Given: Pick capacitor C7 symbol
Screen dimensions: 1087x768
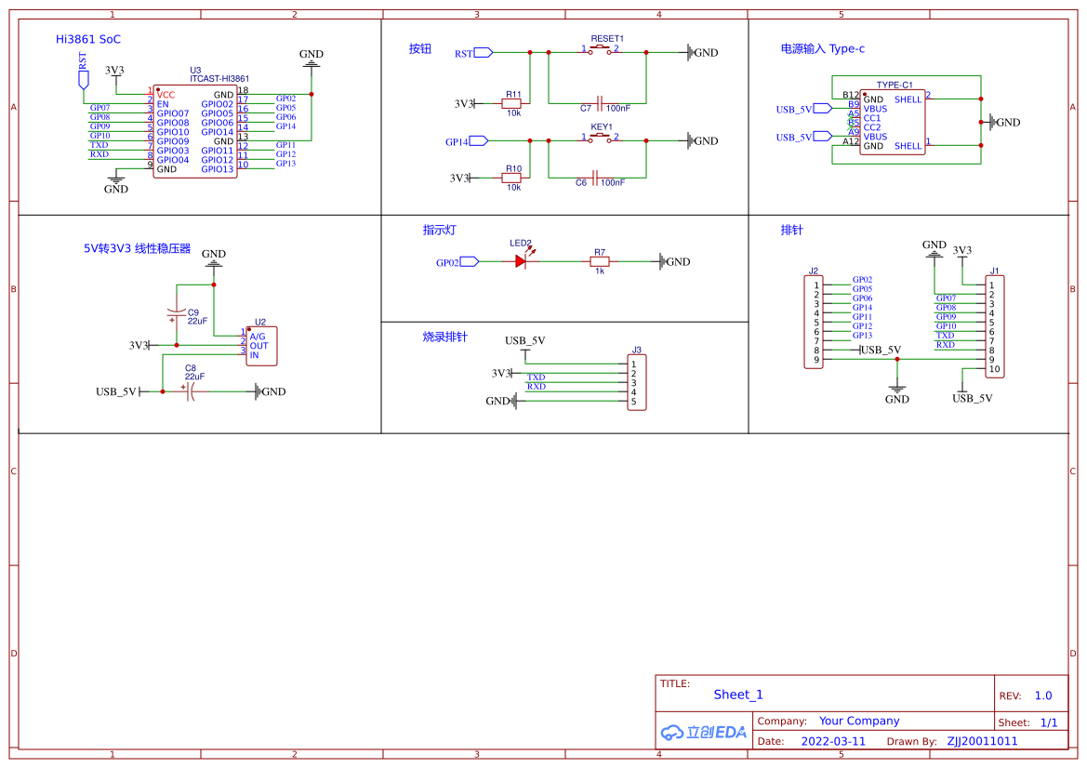Looking at the screenshot, I should coord(601,104).
